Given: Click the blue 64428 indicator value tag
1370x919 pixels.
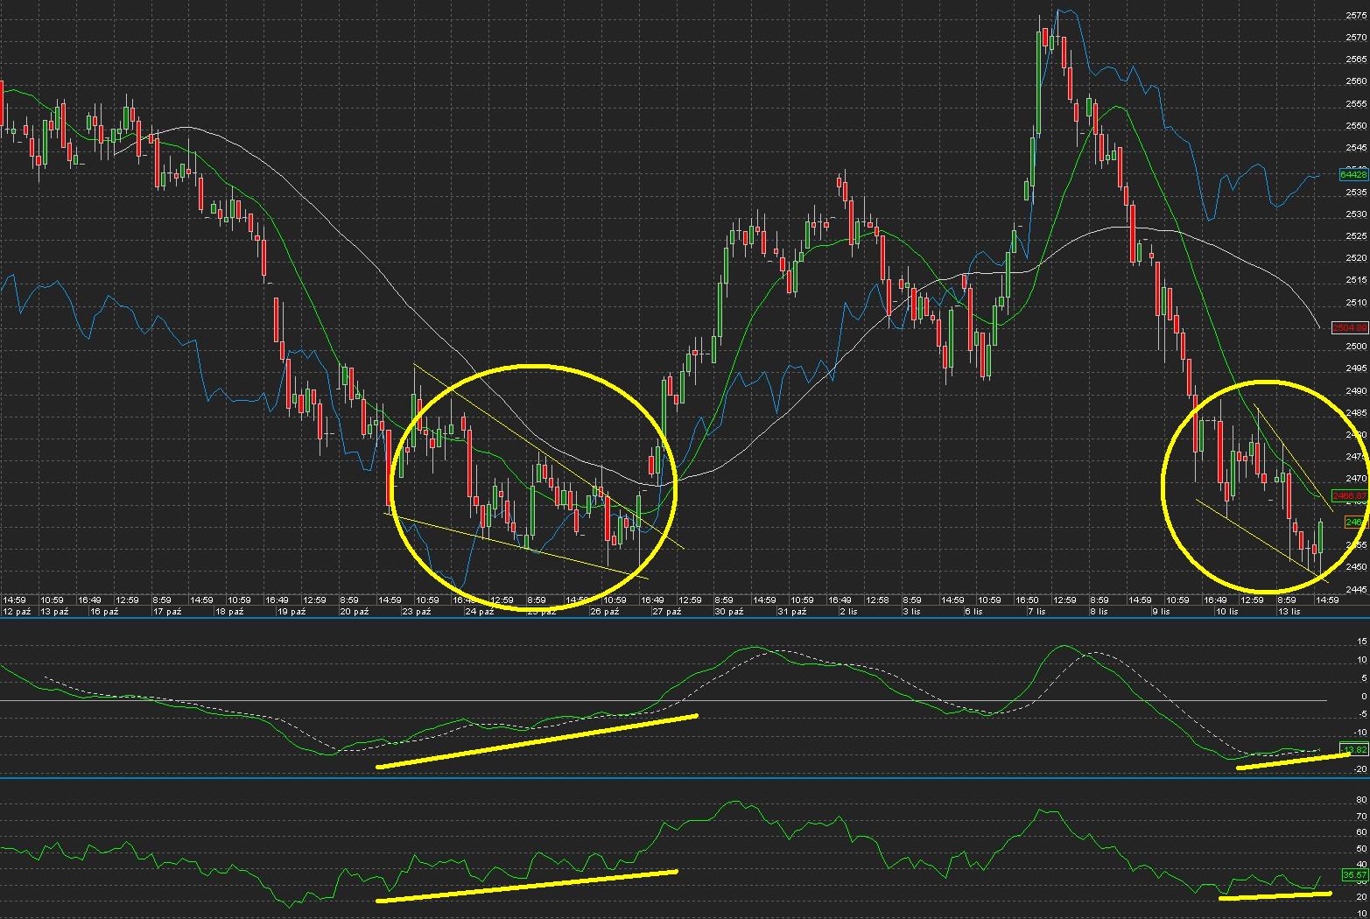Looking at the screenshot, I should click(x=1353, y=175).
